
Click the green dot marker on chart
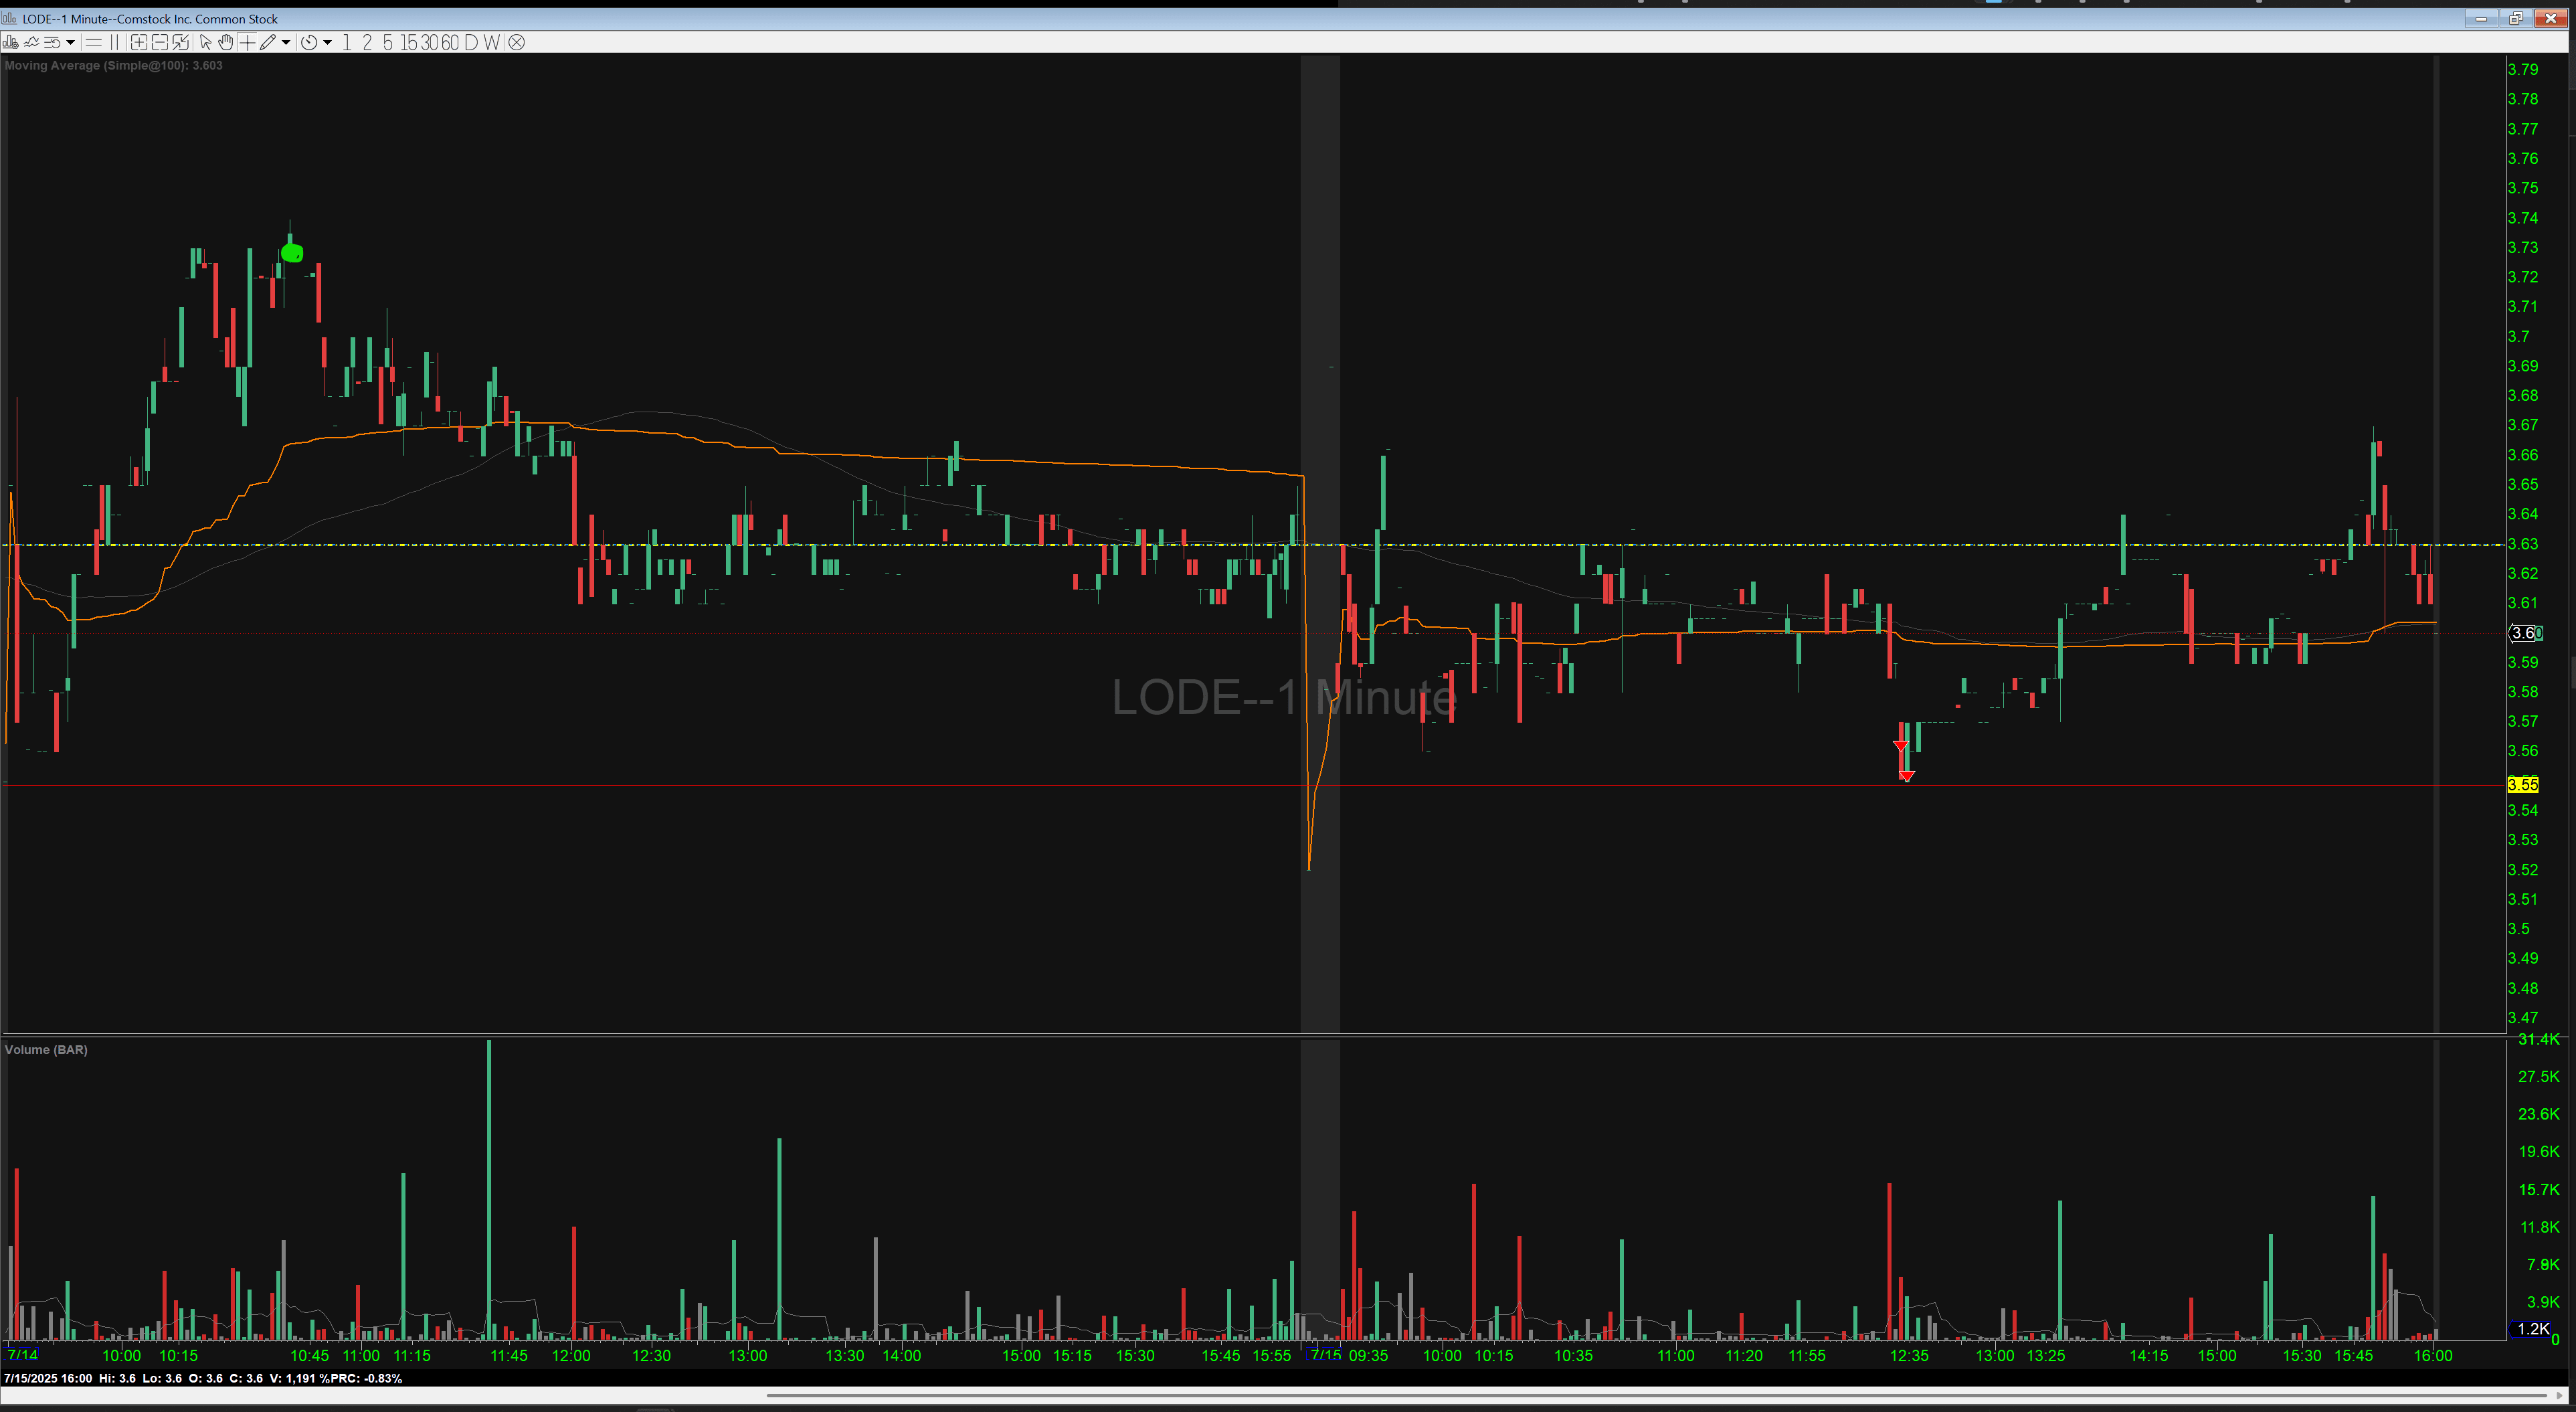291,253
